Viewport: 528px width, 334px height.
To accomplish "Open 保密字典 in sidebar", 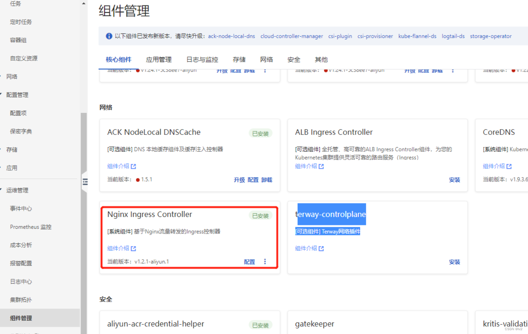I will tap(21, 131).
